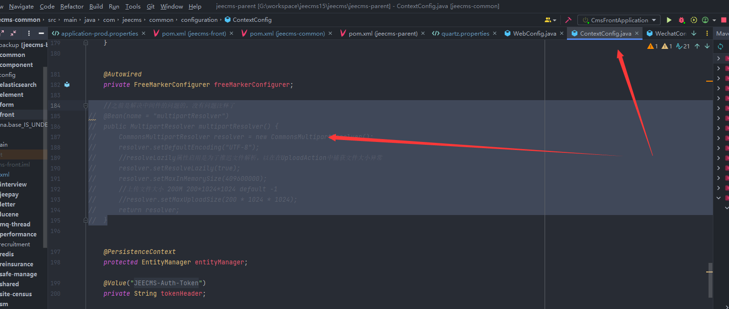Open the Git menu
The width and height of the screenshot is (729, 309).
[151, 6]
